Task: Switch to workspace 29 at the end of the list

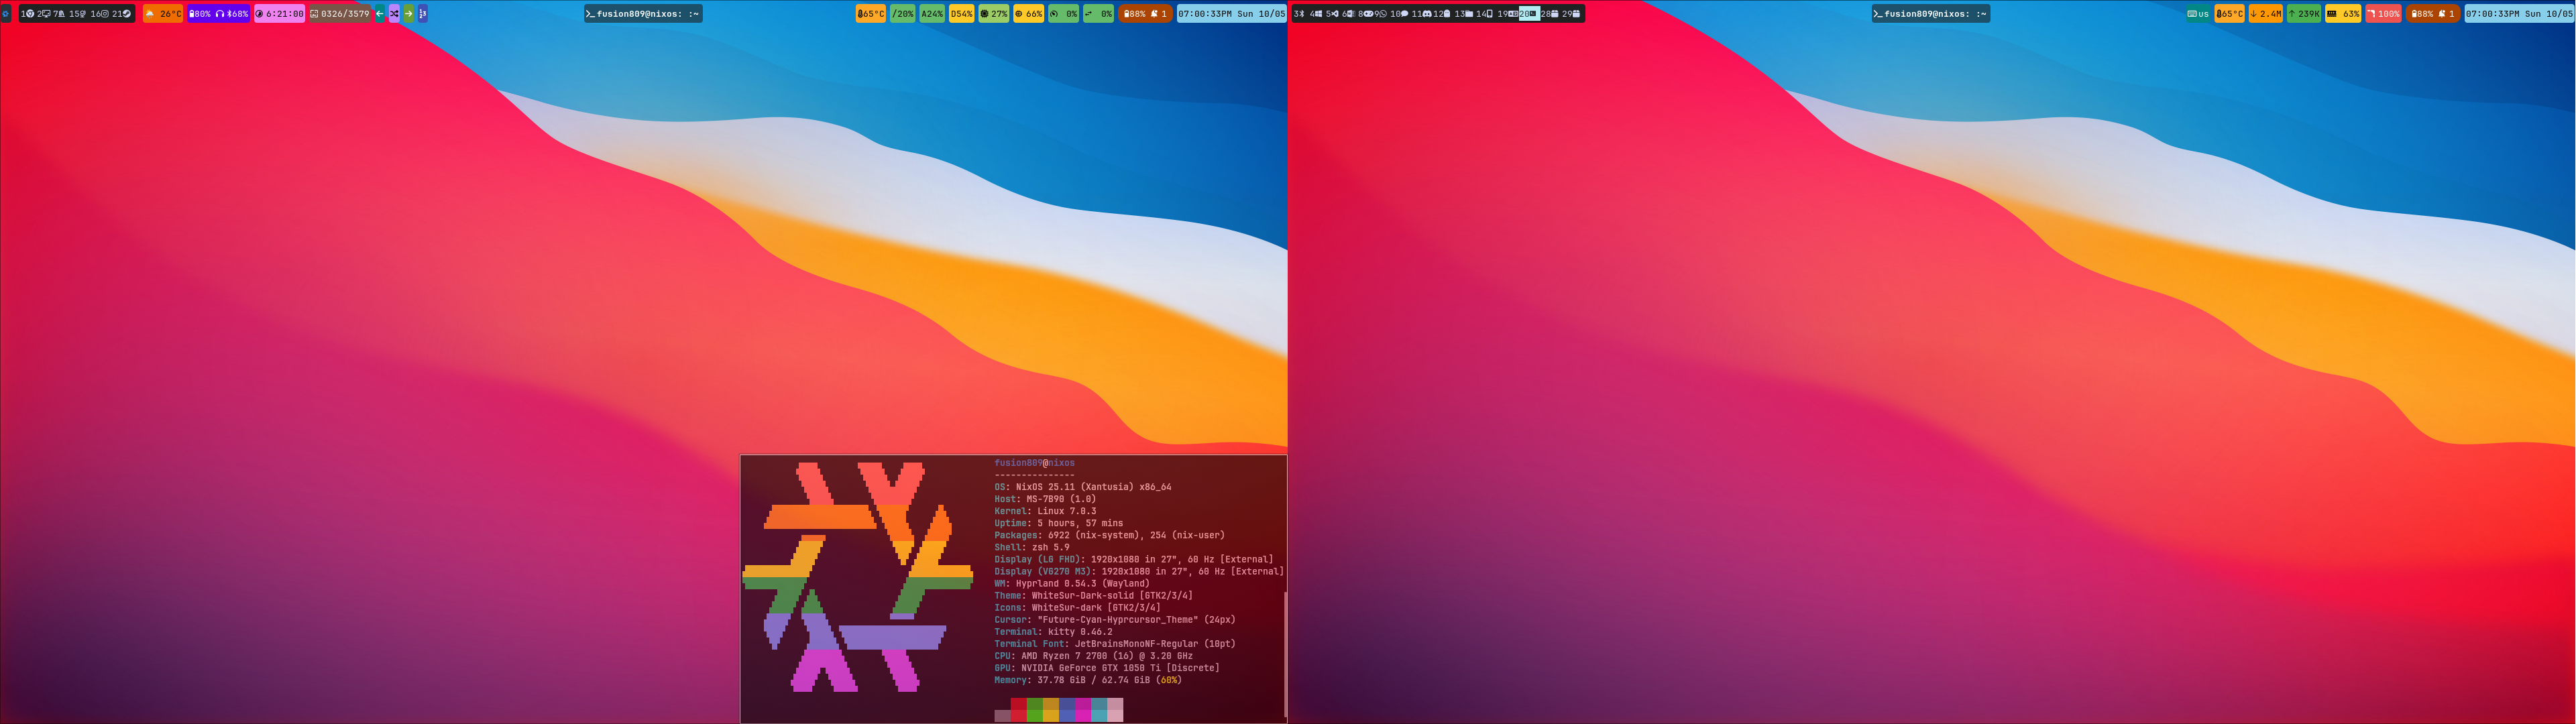Action: (1571, 14)
